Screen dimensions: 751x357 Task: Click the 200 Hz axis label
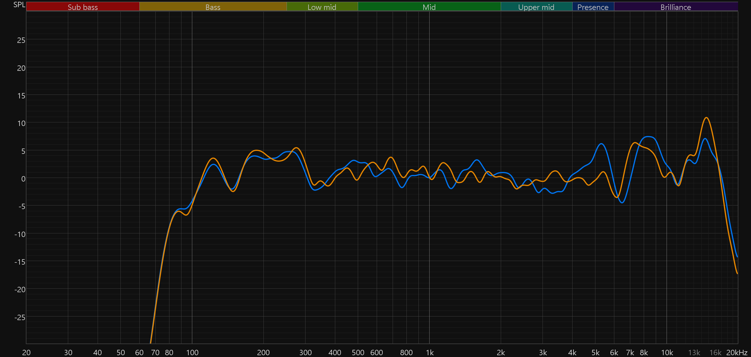(x=263, y=352)
